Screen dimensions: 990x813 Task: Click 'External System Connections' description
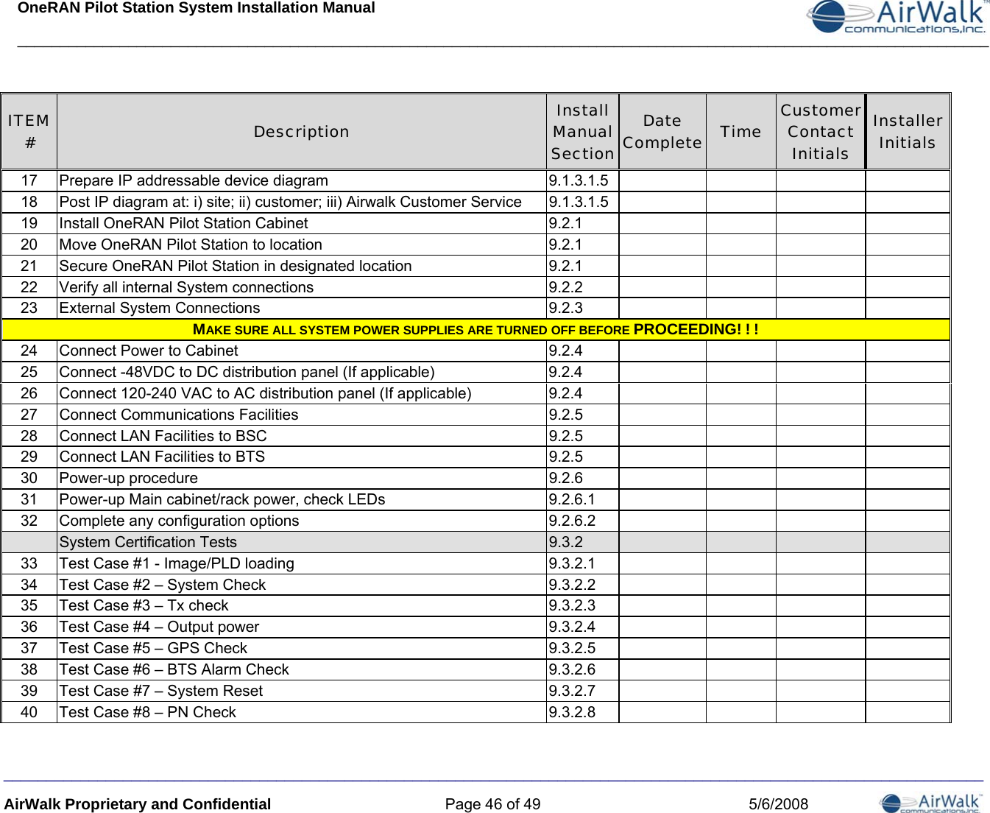(x=160, y=308)
